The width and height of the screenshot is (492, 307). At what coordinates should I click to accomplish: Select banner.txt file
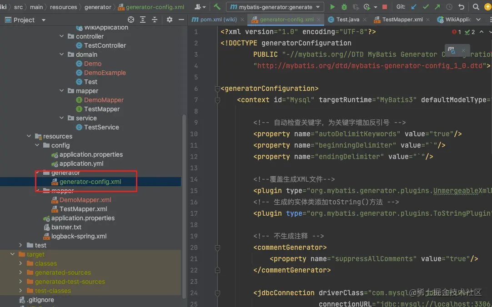coord(66,227)
